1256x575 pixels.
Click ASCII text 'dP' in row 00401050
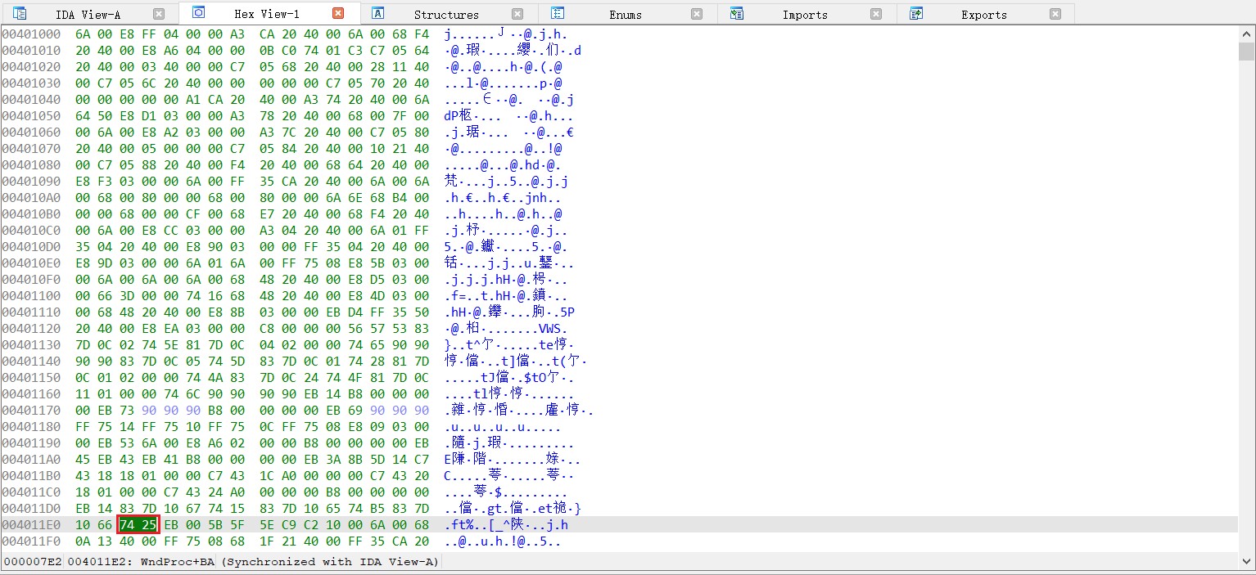453,116
